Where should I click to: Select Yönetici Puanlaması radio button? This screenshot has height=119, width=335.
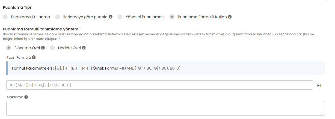pos(120,17)
